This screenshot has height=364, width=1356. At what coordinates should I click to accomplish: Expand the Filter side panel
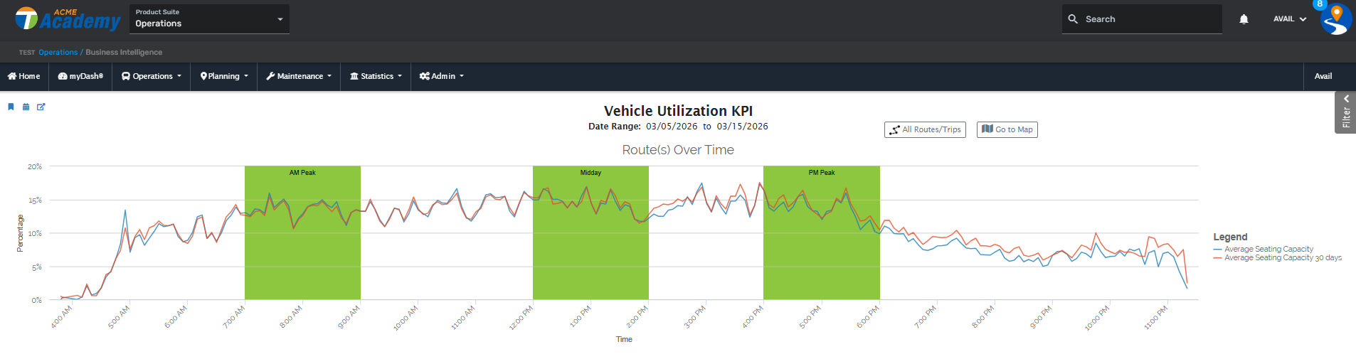[1345, 112]
